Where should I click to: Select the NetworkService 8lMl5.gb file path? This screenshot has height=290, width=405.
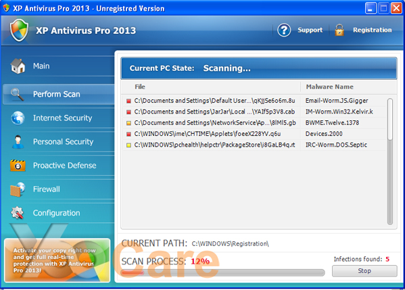click(x=215, y=123)
